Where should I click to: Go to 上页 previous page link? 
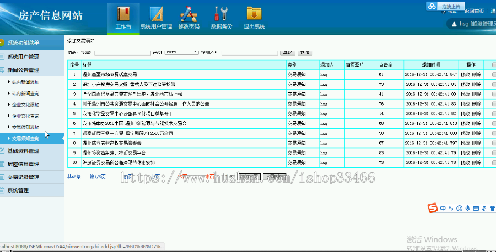[155, 177]
